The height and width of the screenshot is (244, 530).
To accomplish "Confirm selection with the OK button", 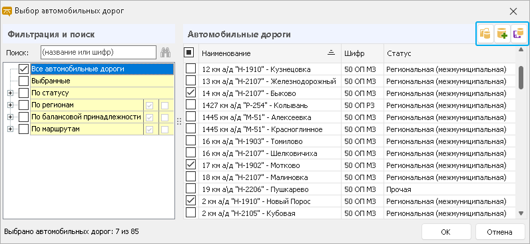I will click(x=446, y=232).
